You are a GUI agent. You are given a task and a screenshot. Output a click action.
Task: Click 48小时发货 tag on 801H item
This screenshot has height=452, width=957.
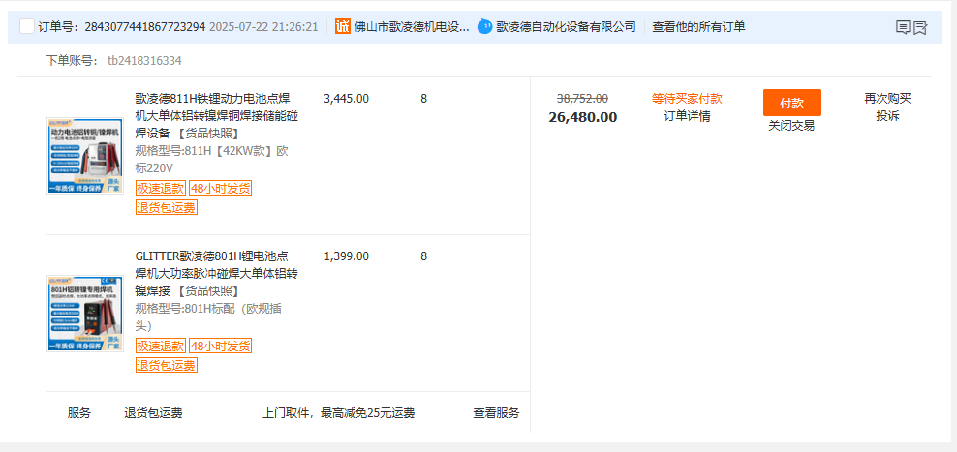220,346
